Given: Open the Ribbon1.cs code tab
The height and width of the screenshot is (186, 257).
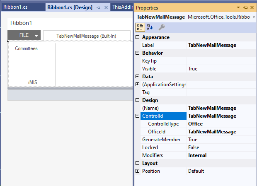Looking at the screenshot, I should click(23, 7).
